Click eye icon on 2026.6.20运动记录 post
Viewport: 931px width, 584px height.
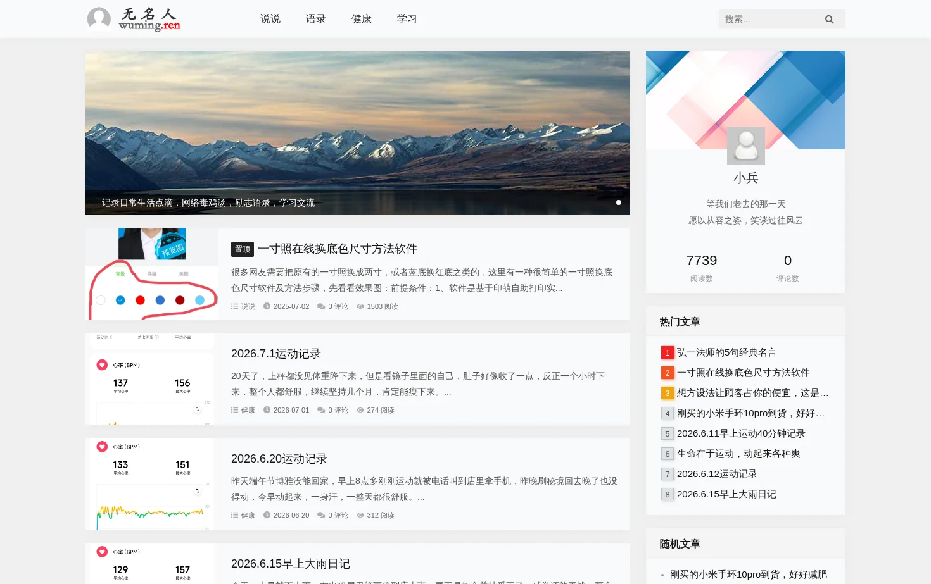coord(360,515)
